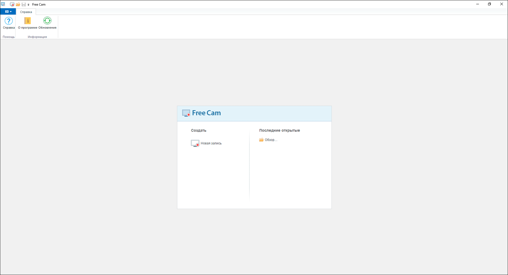Expand the quick access toolbar customize arrow
This screenshot has width=508, height=275.
click(x=28, y=5)
